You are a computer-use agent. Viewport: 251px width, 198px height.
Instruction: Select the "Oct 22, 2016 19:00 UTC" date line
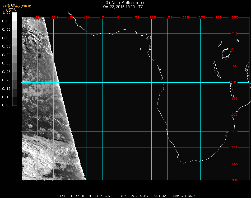click(x=123, y=7)
